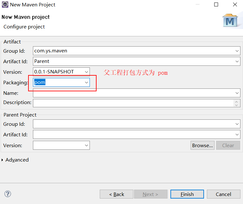Image resolution: width=243 pixels, height=204 pixels.
Task: Click the Description field scroll up arrow
Action: (x=236, y=102)
